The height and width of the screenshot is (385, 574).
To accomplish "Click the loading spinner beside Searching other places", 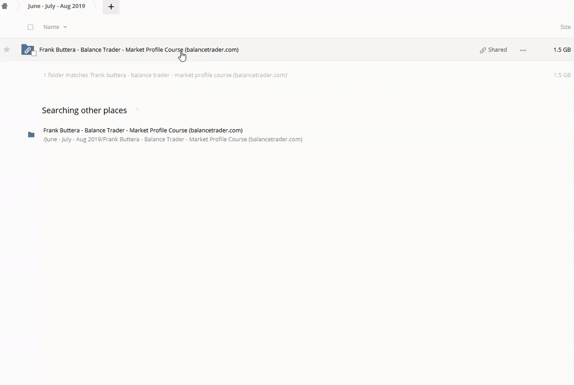I will [x=135, y=111].
